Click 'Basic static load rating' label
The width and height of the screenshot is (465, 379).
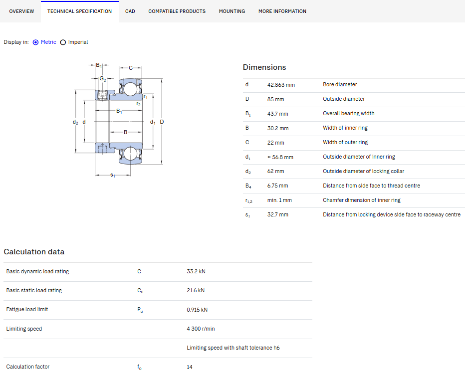pos(34,291)
